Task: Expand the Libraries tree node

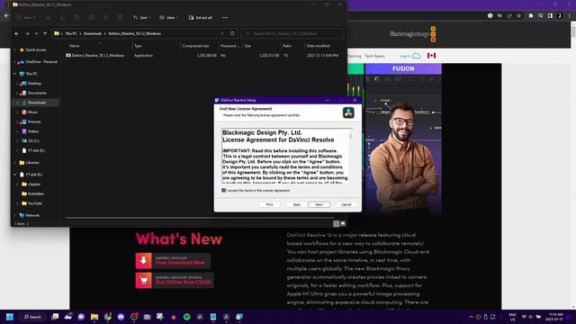Action: pyautogui.click(x=15, y=162)
